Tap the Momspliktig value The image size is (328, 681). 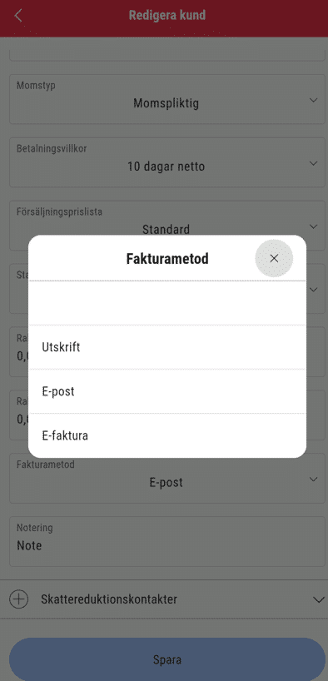(166, 103)
